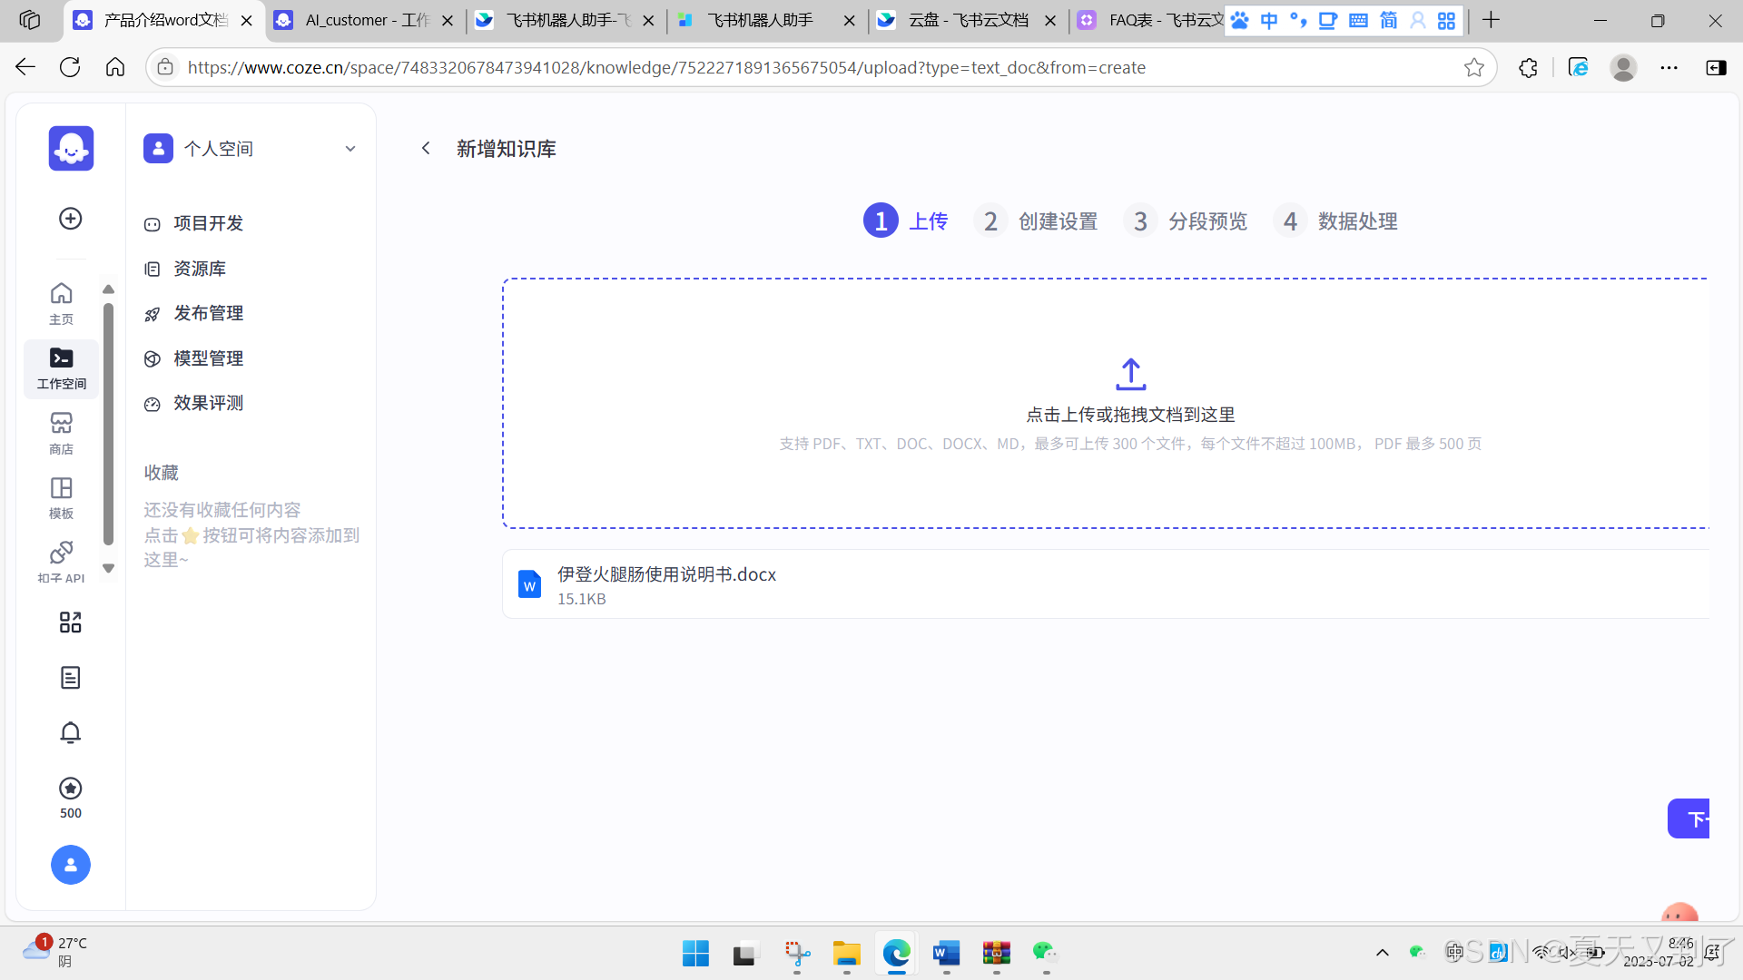Click the blue 下一步 next button
Image resolution: width=1743 pixels, height=980 pixels.
tap(1689, 818)
